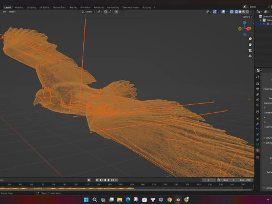Open the View Layer properties tab
Screen dimensions: 272x204
click(257, 94)
